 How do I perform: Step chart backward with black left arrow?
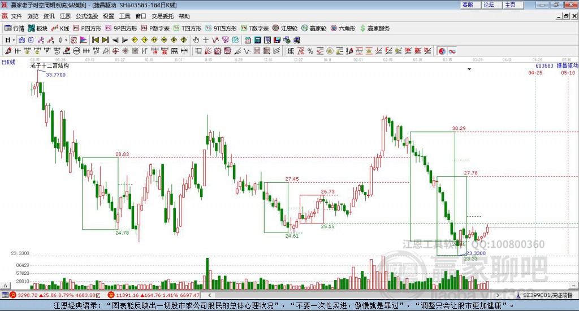tap(115, 40)
